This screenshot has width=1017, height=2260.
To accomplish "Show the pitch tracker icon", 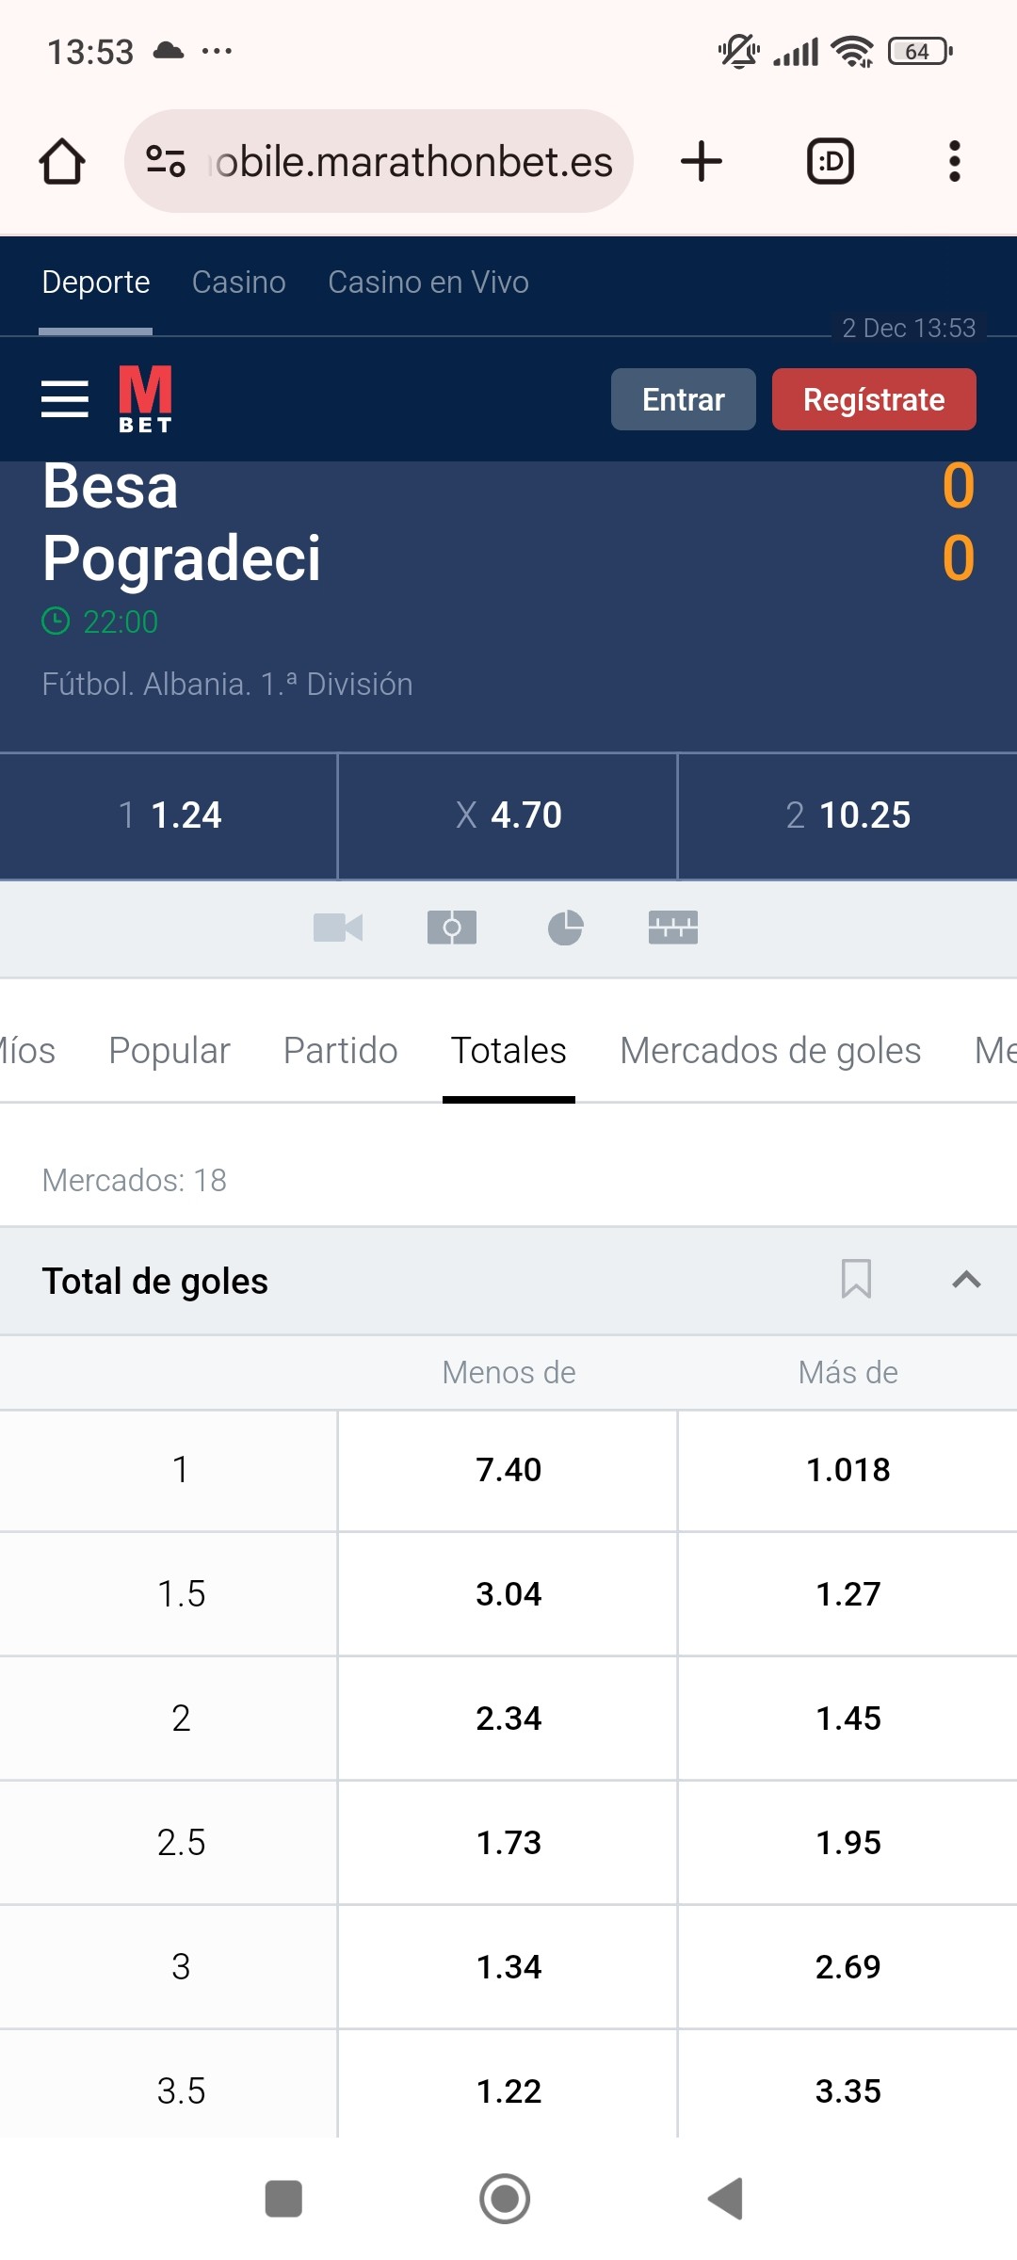I will point(452,928).
